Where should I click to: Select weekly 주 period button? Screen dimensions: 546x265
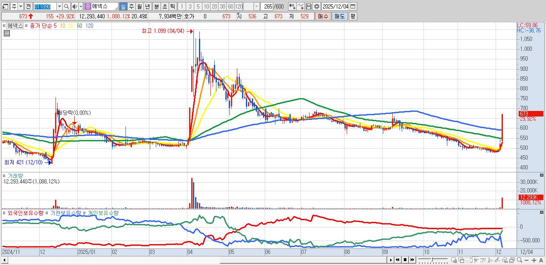[131, 6]
